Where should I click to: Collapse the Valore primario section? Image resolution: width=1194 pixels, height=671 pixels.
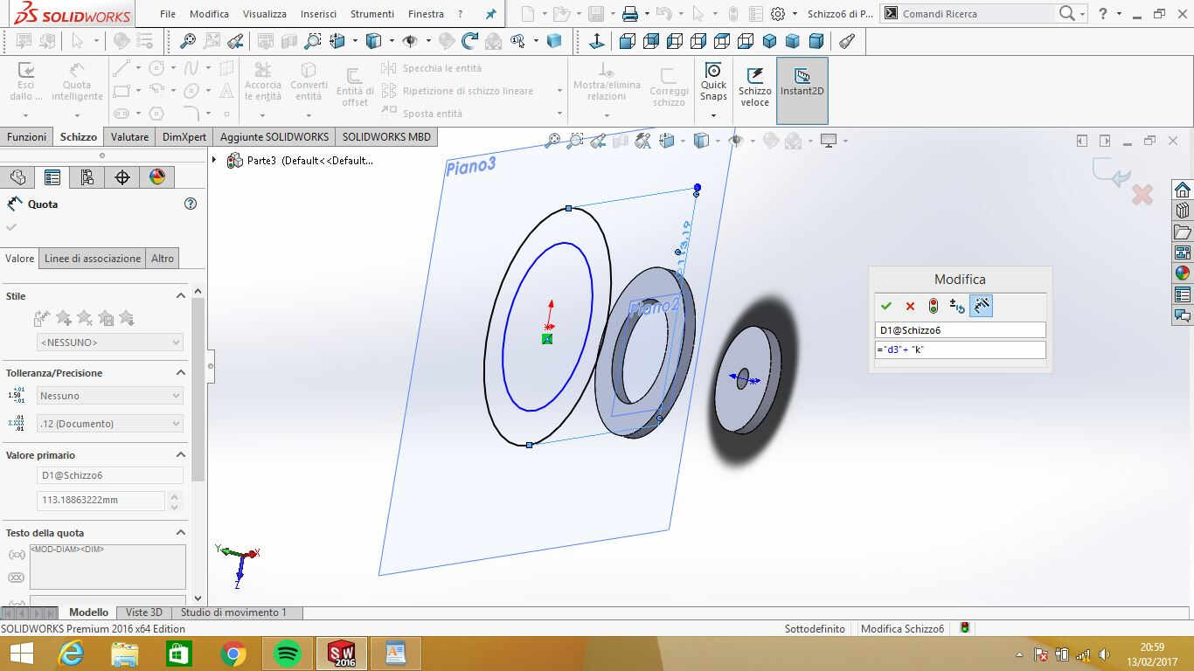coord(181,455)
